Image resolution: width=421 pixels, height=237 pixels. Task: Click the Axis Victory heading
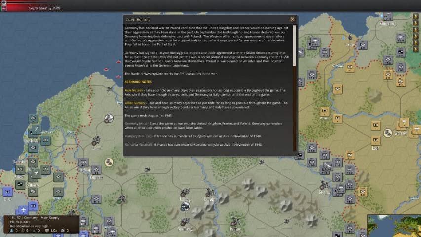(x=134, y=90)
